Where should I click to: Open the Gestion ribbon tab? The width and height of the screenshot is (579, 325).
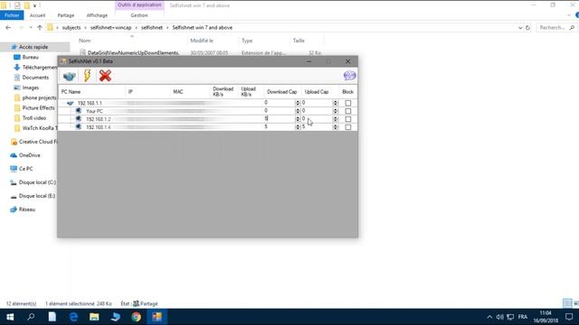[x=139, y=15]
